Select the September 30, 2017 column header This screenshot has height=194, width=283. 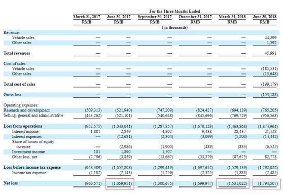click(x=155, y=17)
